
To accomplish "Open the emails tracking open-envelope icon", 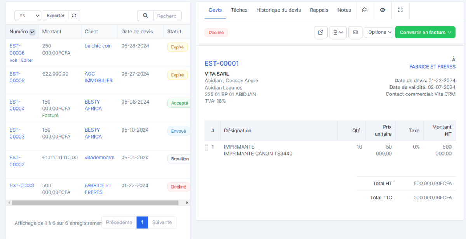I will pyautogui.click(x=365, y=10).
